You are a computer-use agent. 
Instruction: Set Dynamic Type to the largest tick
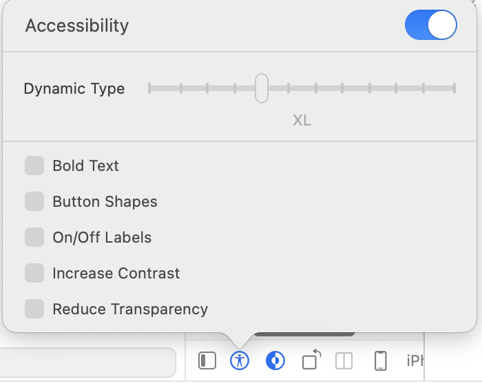(454, 88)
